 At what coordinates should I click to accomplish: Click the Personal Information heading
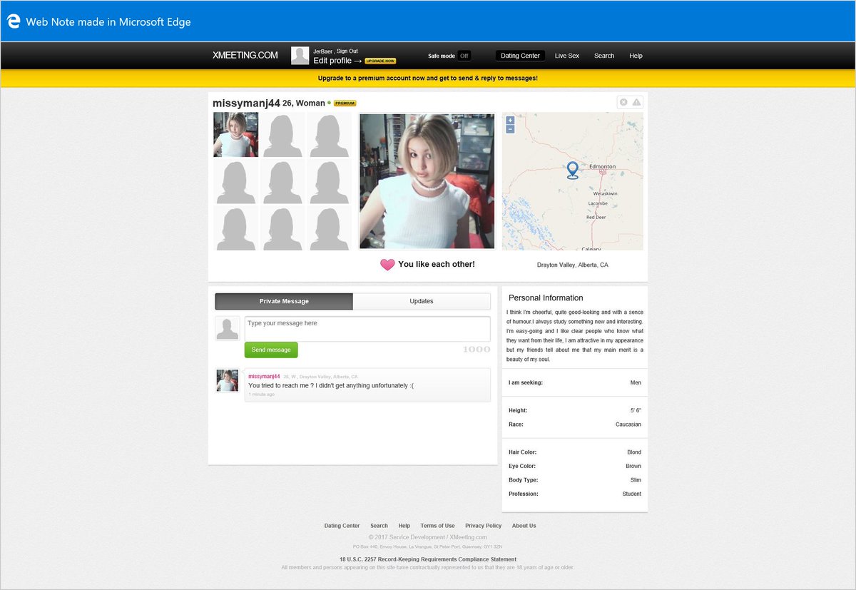coord(546,298)
